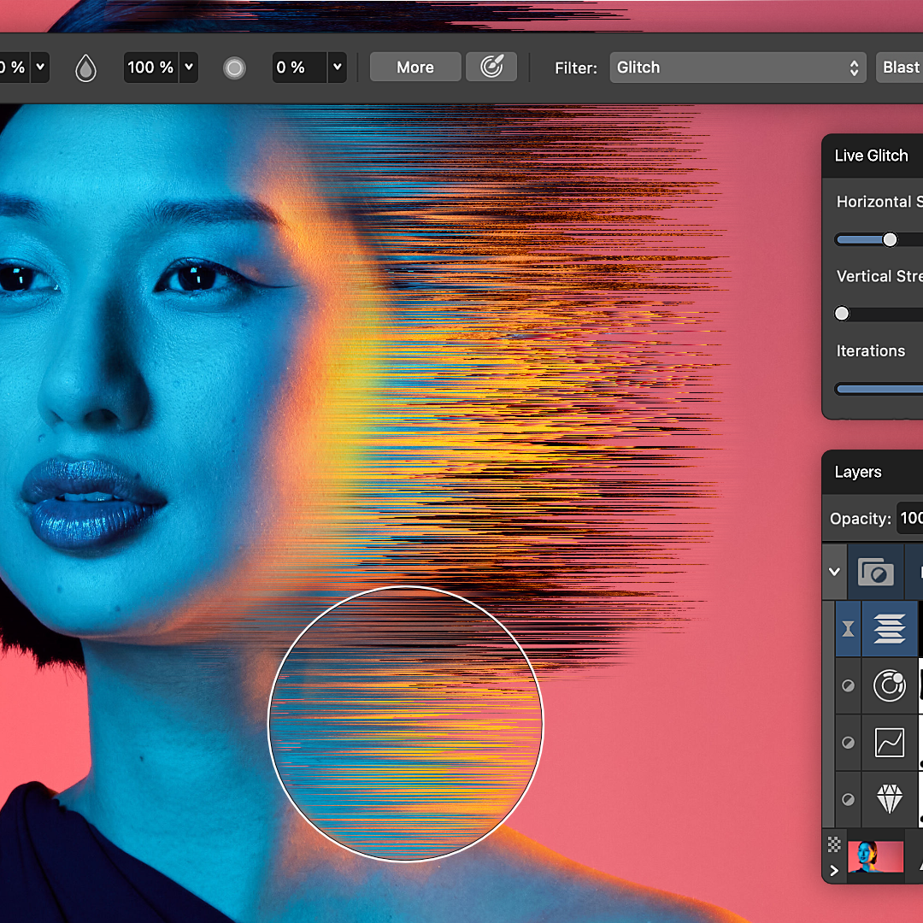The width and height of the screenshot is (923, 923).
Task: Click the circular adjustment layer icon
Action: click(x=890, y=685)
